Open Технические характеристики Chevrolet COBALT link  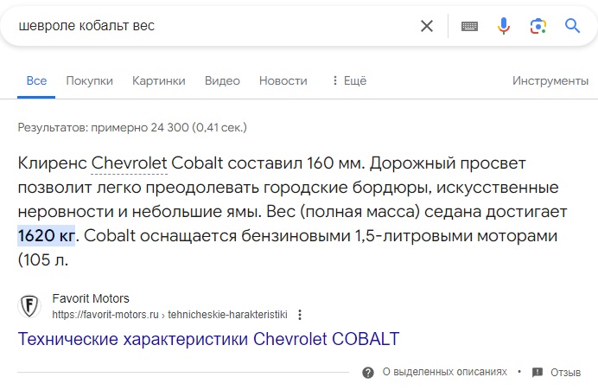(x=208, y=339)
